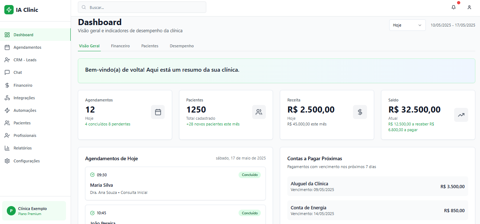Click the search magnifier icon

(84, 7)
